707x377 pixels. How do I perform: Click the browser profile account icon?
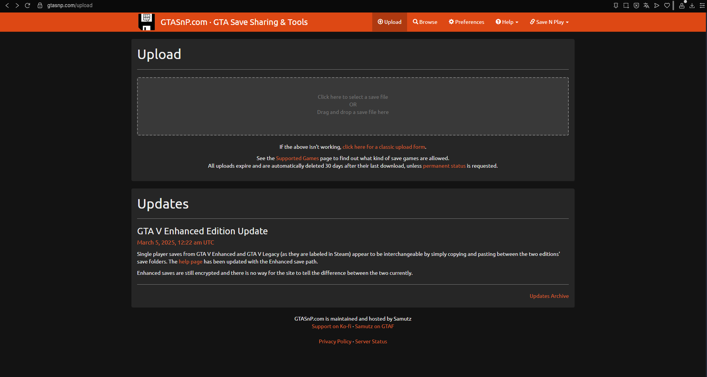tap(682, 6)
